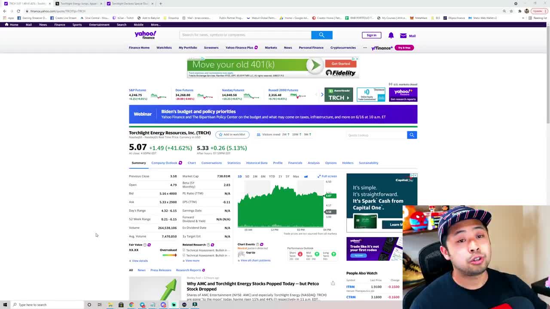Viewport: 550px width, 309px height.
Task: Open the Mail envelope icon
Action: (403, 36)
